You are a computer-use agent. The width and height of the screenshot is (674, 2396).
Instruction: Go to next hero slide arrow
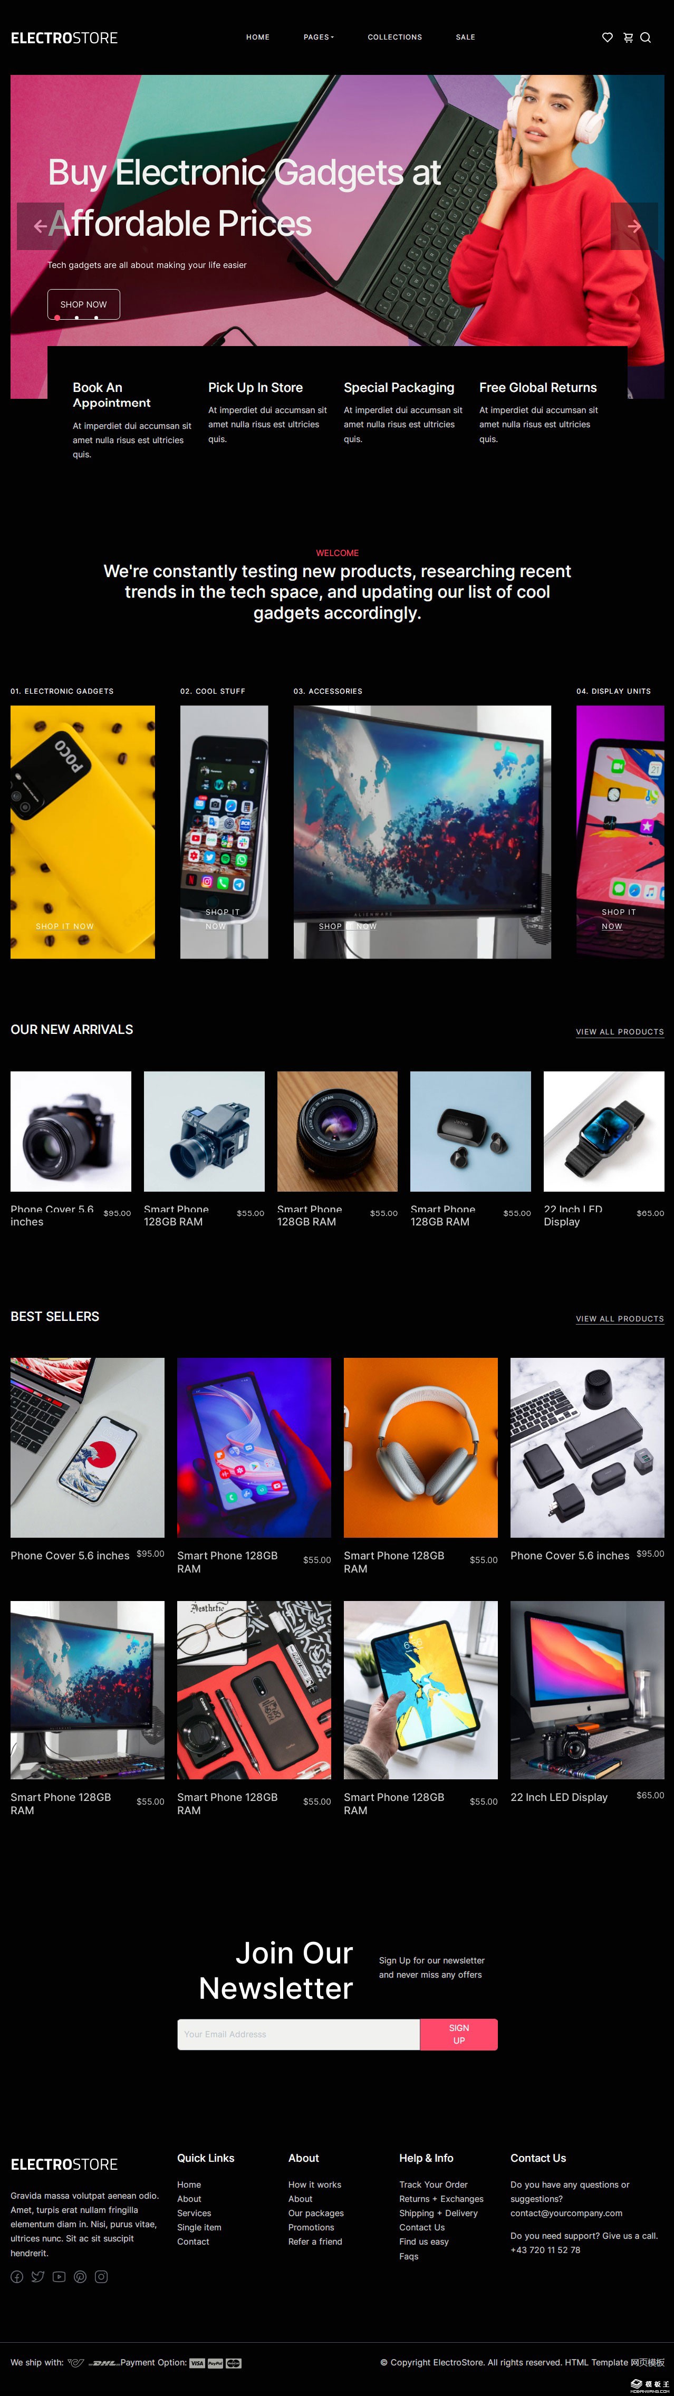(x=634, y=226)
